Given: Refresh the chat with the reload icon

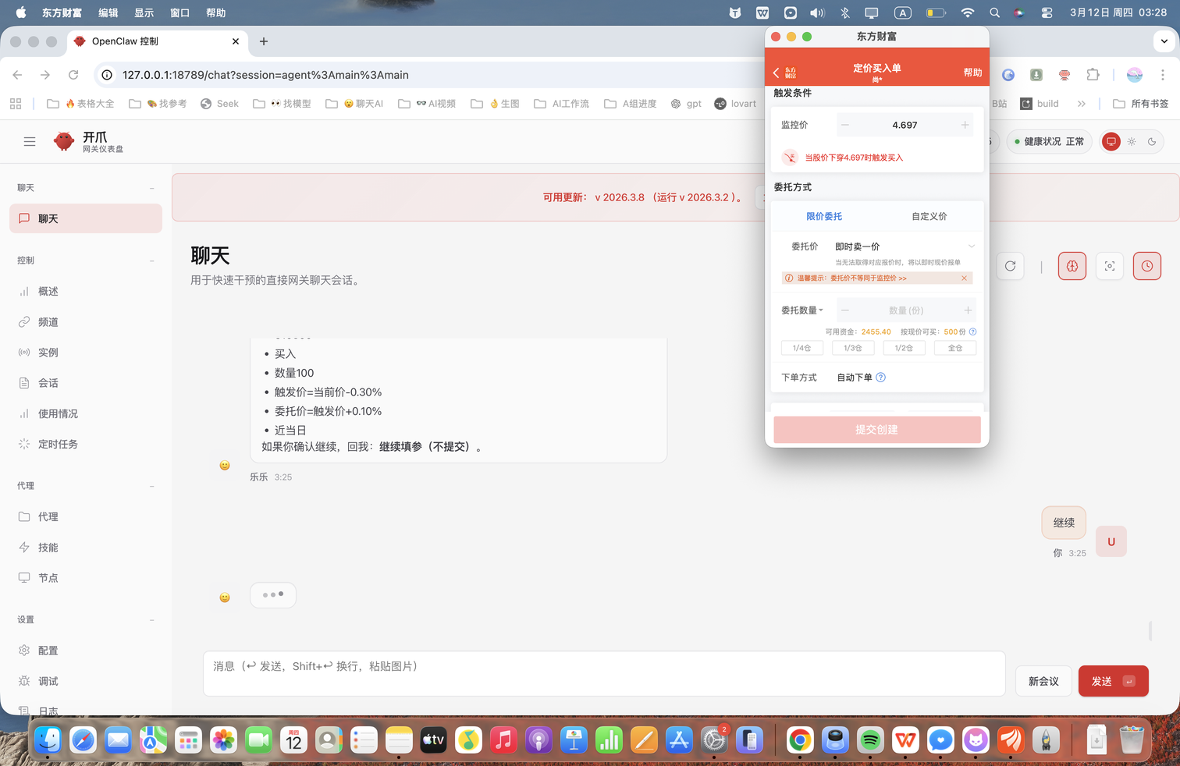Looking at the screenshot, I should click(1010, 266).
